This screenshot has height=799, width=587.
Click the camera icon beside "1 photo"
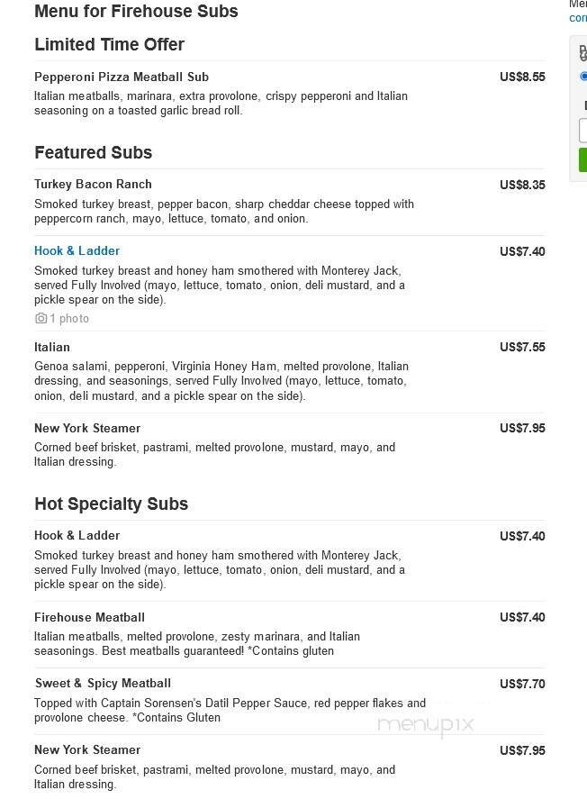coord(41,318)
